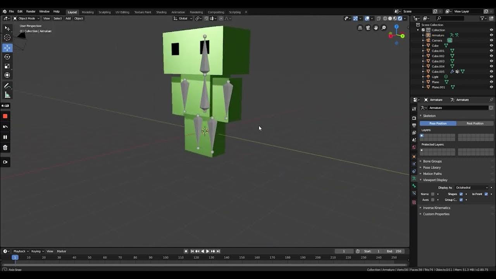The width and height of the screenshot is (496, 279).
Task: Open the Output properties tab
Action: point(414,125)
